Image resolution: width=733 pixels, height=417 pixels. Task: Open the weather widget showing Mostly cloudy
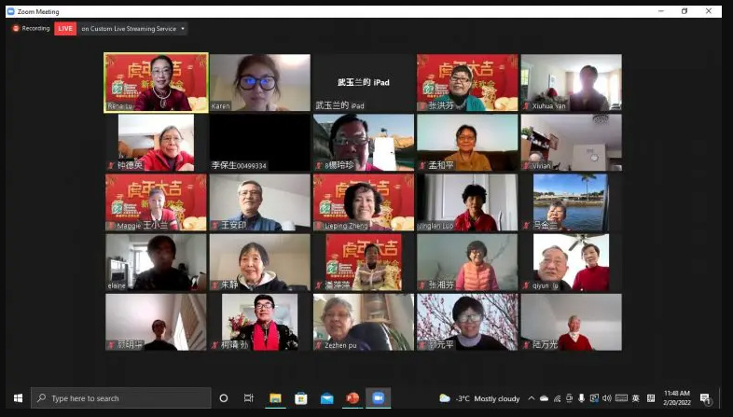point(479,398)
